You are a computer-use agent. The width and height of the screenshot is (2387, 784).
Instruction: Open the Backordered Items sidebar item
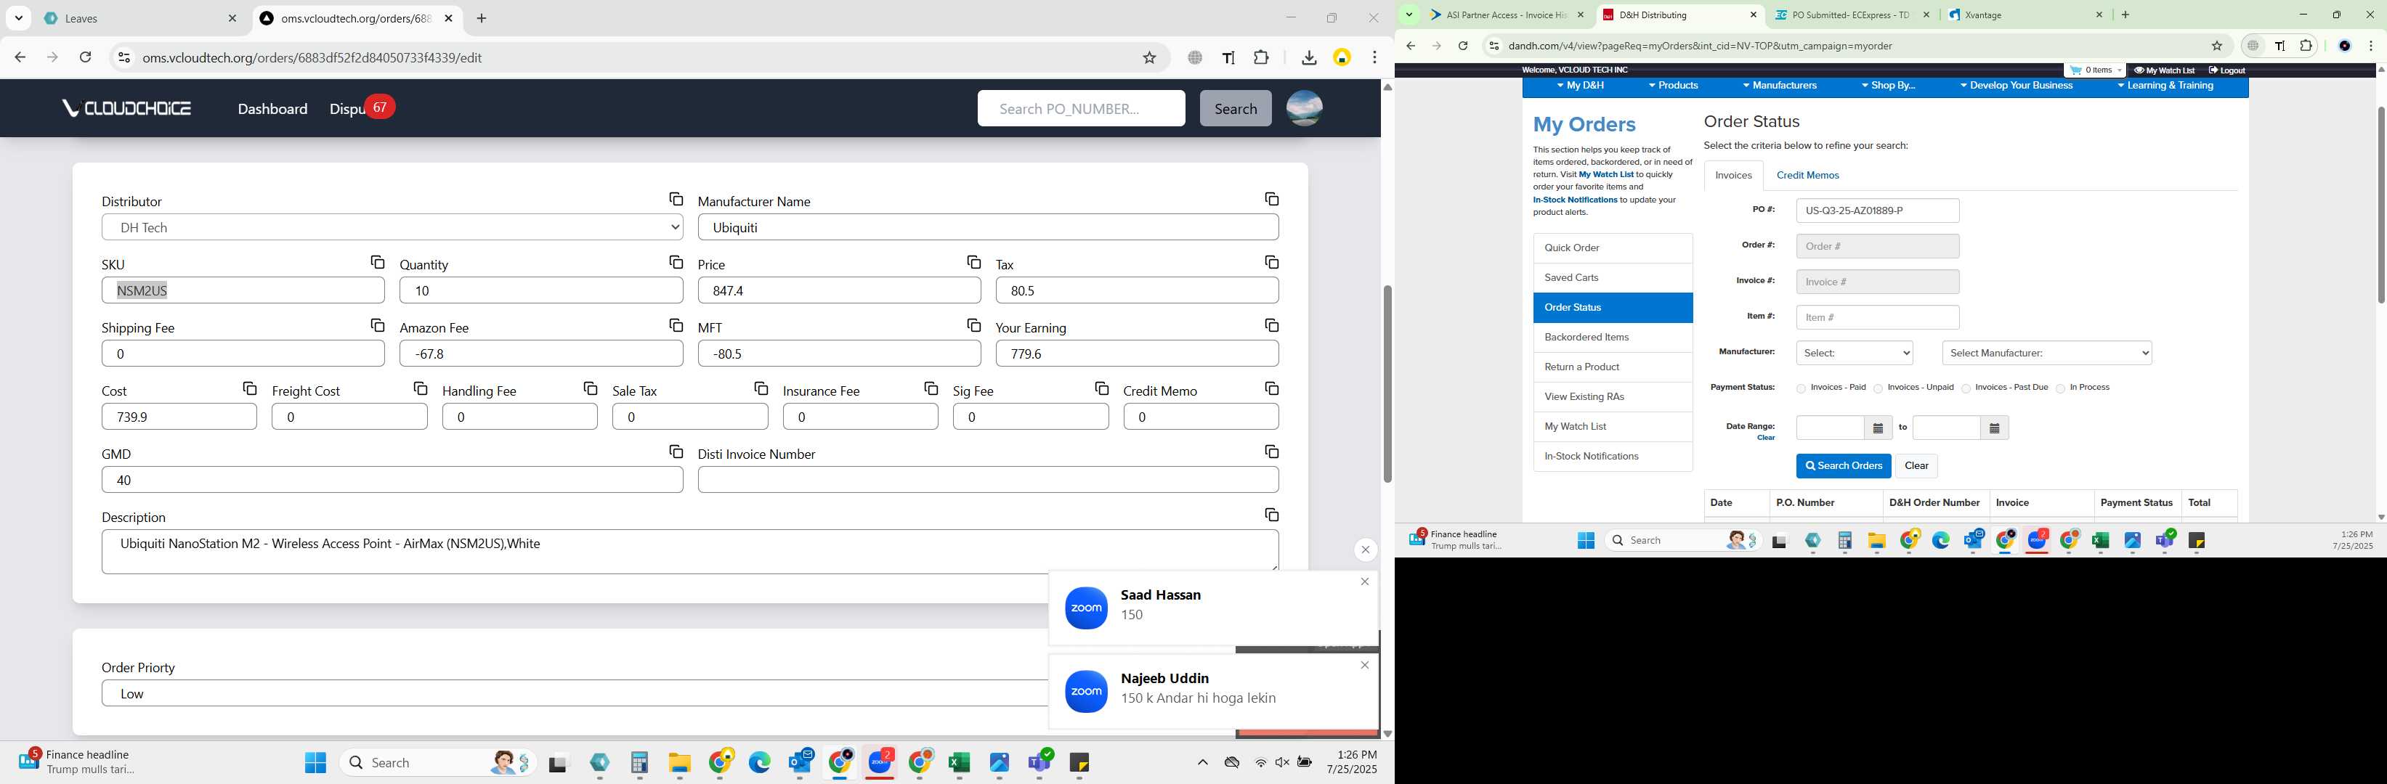coord(1613,337)
